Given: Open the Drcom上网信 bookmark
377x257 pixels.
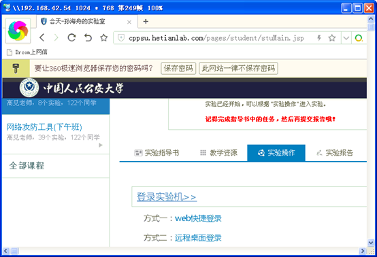Looking at the screenshot, I should pos(27,52).
